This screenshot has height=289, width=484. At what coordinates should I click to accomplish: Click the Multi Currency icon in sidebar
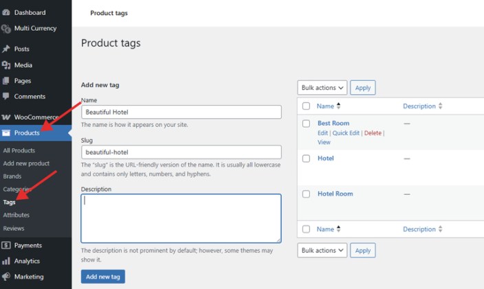(6, 29)
